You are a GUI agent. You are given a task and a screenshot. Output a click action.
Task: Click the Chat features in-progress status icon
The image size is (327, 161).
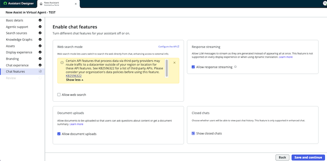(x=40, y=72)
